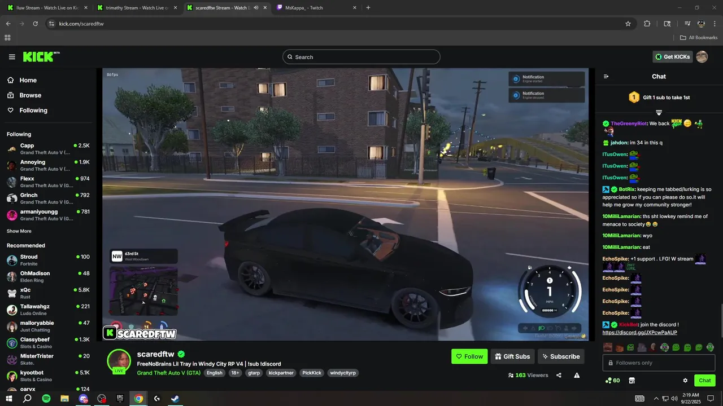Click the 60 channel points indicator

[x=612, y=381]
